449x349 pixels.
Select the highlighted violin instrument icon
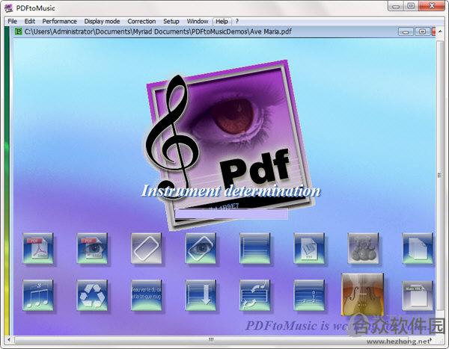coord(362,294)
